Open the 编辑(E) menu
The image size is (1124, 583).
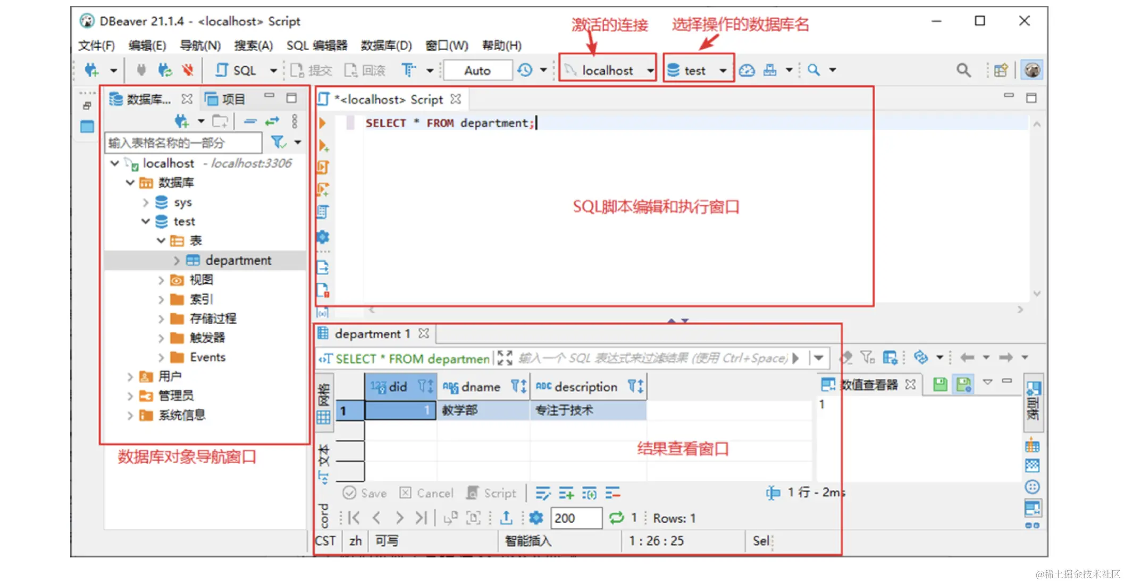pyautogui.click(x=147, y=45)
